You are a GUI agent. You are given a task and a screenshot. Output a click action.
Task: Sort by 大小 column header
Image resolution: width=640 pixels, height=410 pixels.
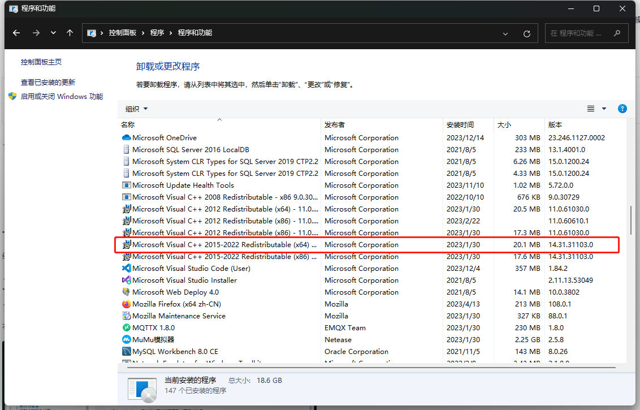coord(519,124)
